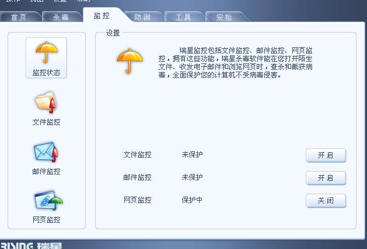Click the 设置 group title
This screenshot has height=249, width=367.
(113, 33)
